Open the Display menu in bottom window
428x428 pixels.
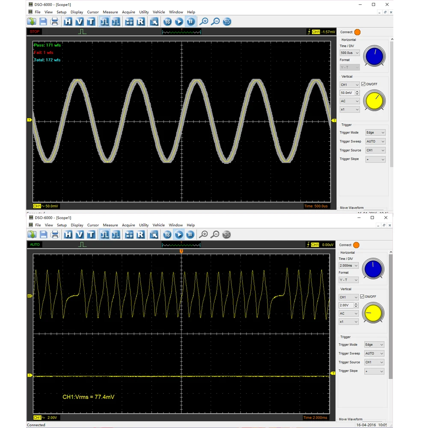tap(77, 225)
